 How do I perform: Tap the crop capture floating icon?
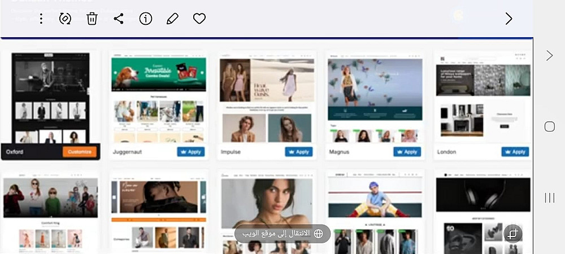tap(513, 234)
